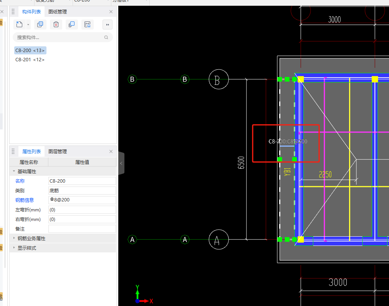Image resolution: width=389 pixels, height=306 pixels.
Task: Close the property list panel
Action: point(111,151)
